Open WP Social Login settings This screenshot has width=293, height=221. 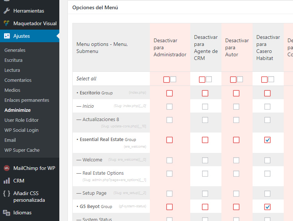coord(22,130)
